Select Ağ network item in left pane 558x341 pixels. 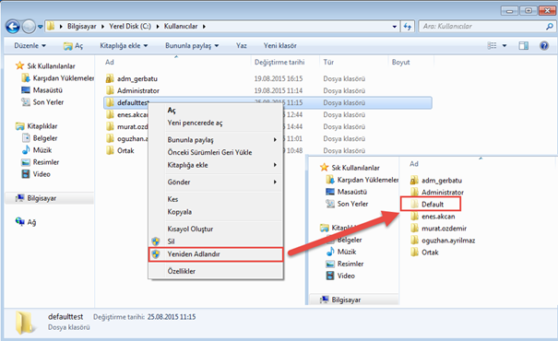tap(26, 222)
